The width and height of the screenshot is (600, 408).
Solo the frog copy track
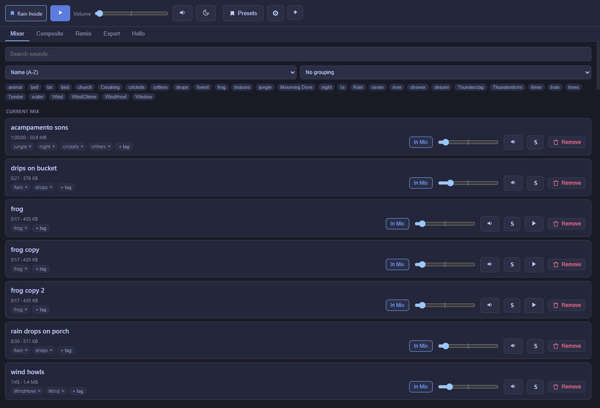[512, 264]
